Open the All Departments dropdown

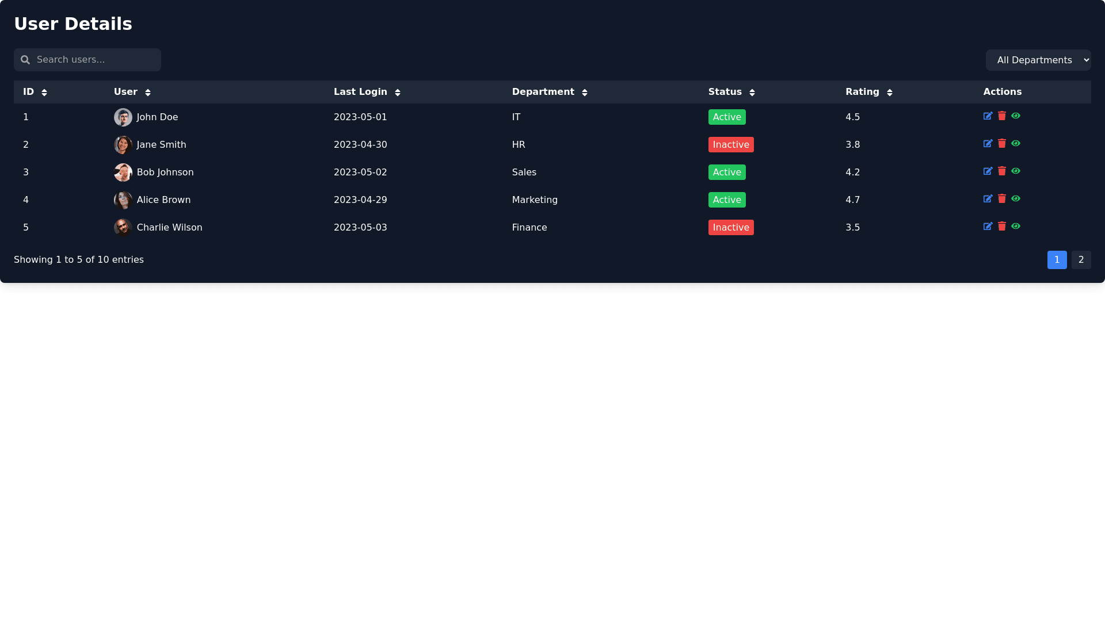1038,60
